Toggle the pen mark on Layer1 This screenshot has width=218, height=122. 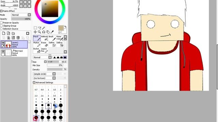[x=3, y=46]
